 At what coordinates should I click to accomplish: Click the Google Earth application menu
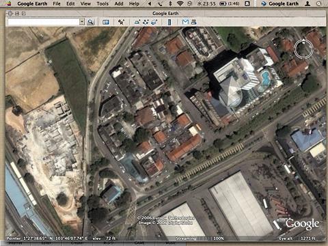click(32, 3)
